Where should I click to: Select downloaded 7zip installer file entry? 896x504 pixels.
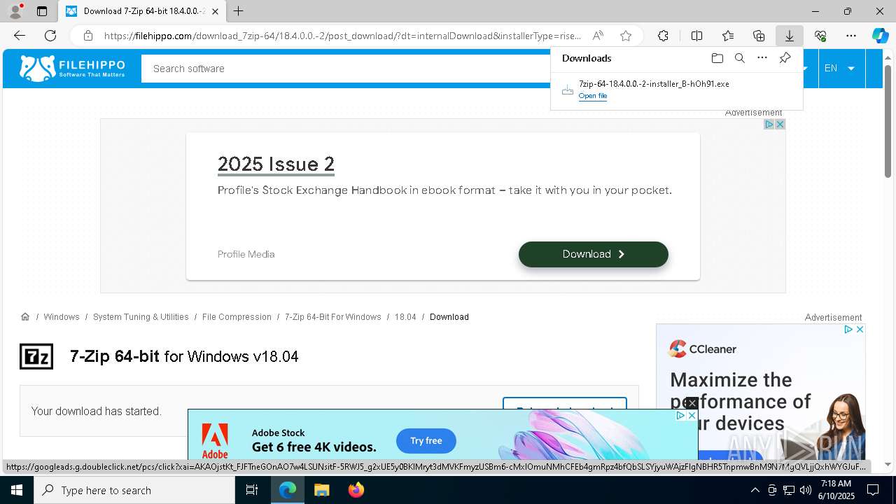click(676, 90)
